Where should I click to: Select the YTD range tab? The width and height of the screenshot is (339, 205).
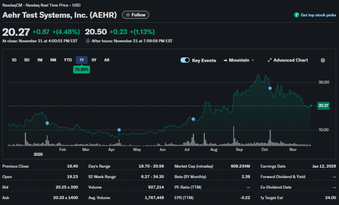point(68,60)
